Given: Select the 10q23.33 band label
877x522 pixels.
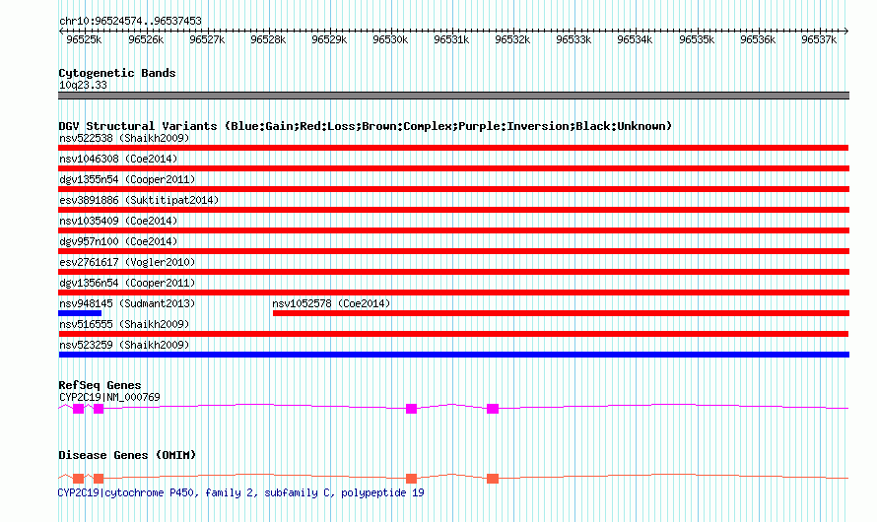Looking at the screenshot, I should click(x=83, y=85).
